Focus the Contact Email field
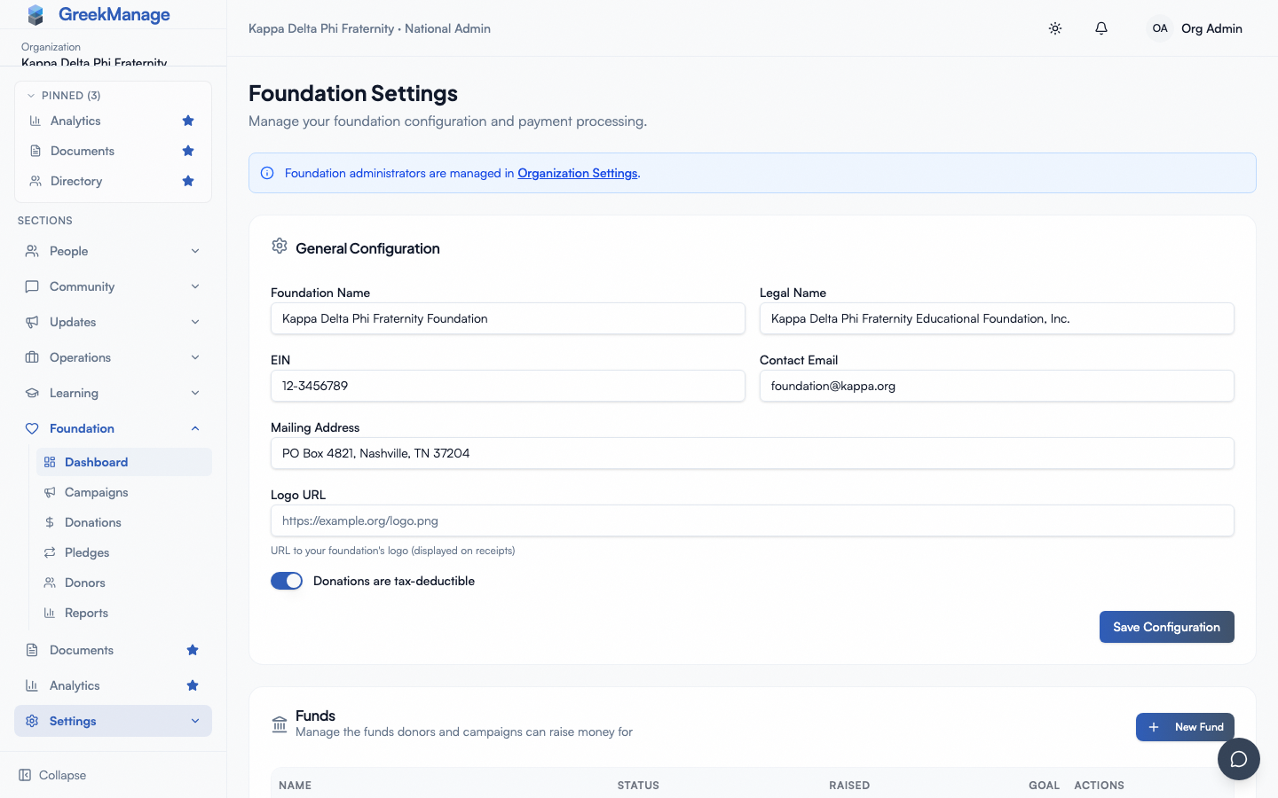The width and height of the screenshot is (1278, 798). (997, 386)
